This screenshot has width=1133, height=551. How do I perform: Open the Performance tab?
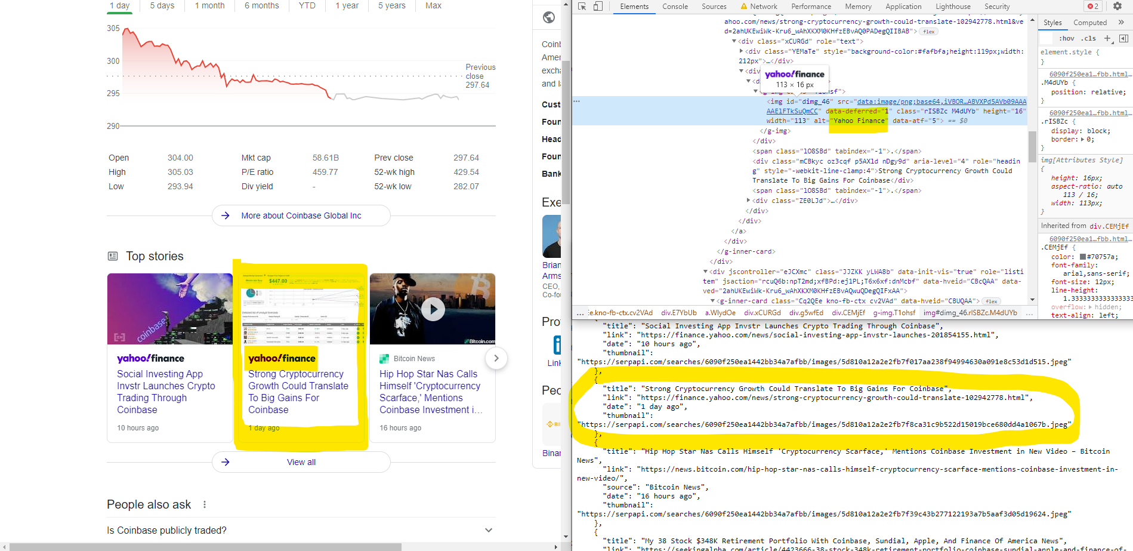click(811, 7)
